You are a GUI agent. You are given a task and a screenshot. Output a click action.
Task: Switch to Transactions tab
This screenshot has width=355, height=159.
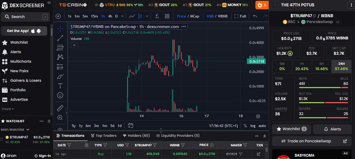70,136
